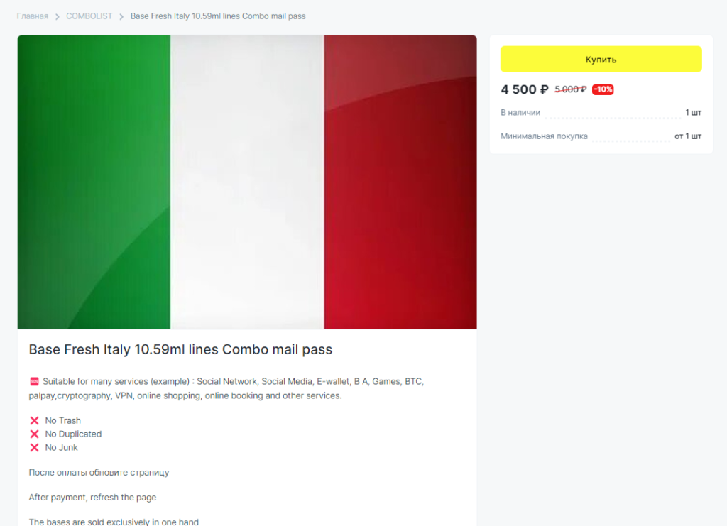Click the yellow Купить button
Viewport: 727px width, 526px height.
[x=601, y=59]
